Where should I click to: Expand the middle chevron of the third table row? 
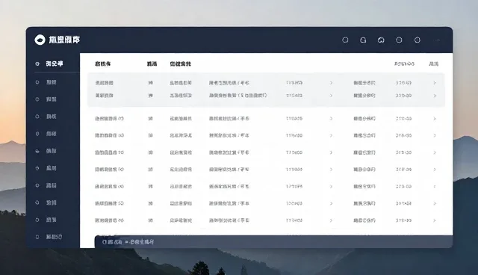[x=331, y=119]
